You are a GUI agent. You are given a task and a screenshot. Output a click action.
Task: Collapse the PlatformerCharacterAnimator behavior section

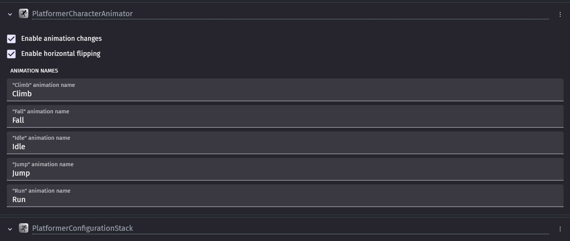pos(10,14)
